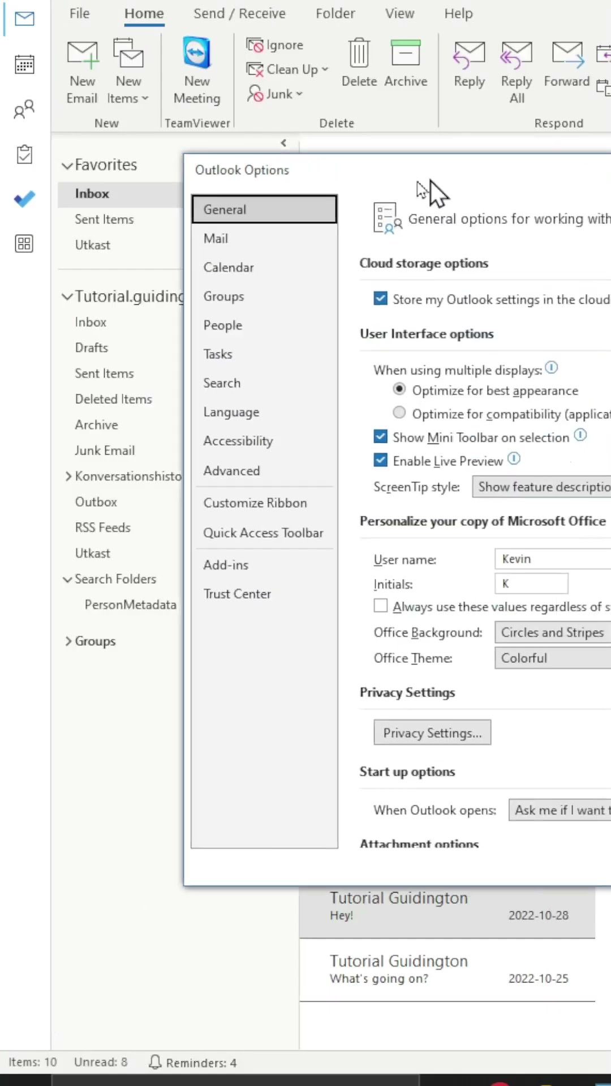Open the People icon in left rail

(x=24, y=109)
